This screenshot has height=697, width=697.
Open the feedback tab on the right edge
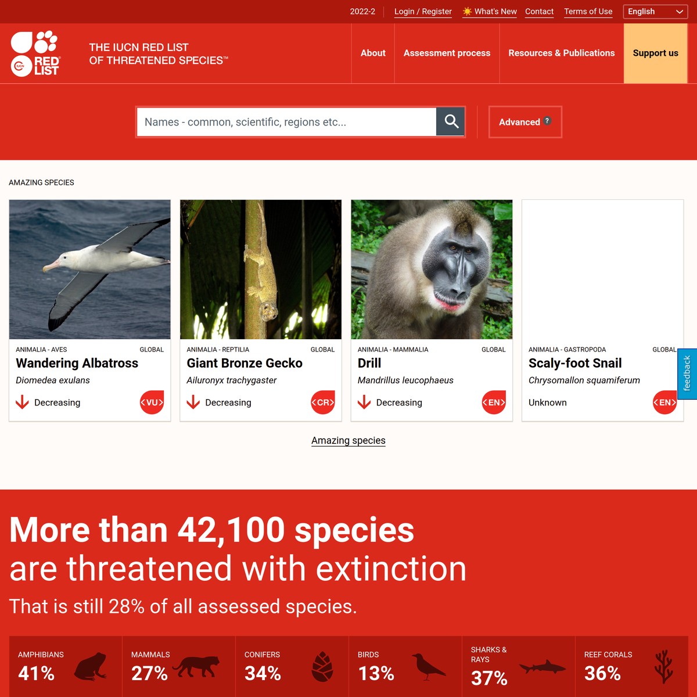coord(688,373)
